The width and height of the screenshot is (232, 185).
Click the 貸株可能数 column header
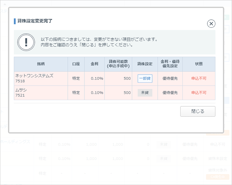(118, 64)
